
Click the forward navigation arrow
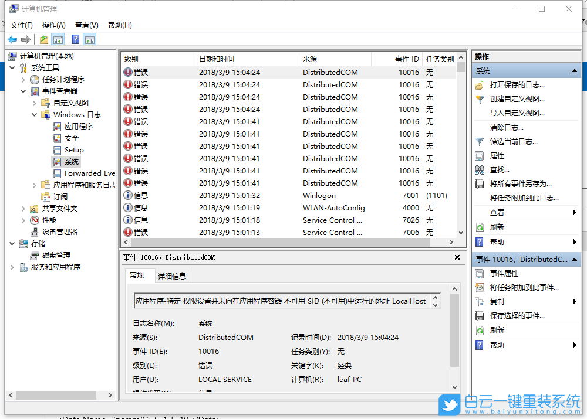[x=25, y=39]
